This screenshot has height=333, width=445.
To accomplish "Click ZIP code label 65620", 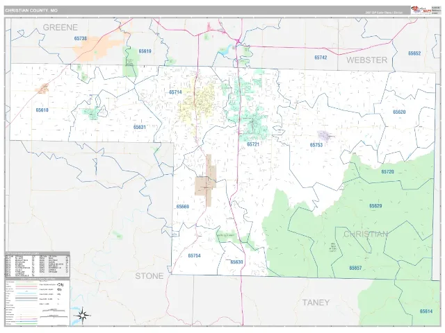I will [399, 112].
